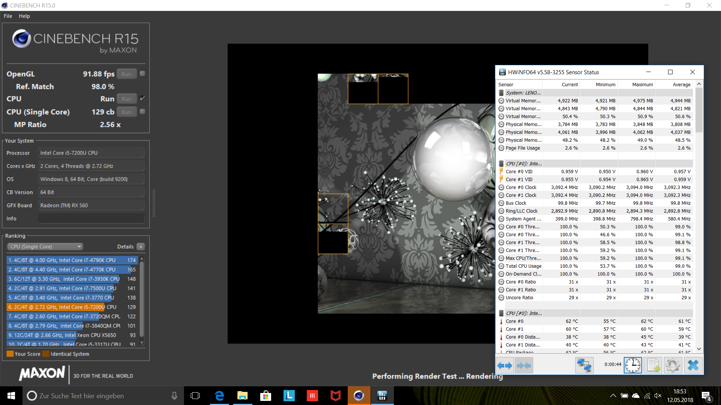Screen dimensions: 721x405
Task: Open the File menu
Action: [8, 16]
